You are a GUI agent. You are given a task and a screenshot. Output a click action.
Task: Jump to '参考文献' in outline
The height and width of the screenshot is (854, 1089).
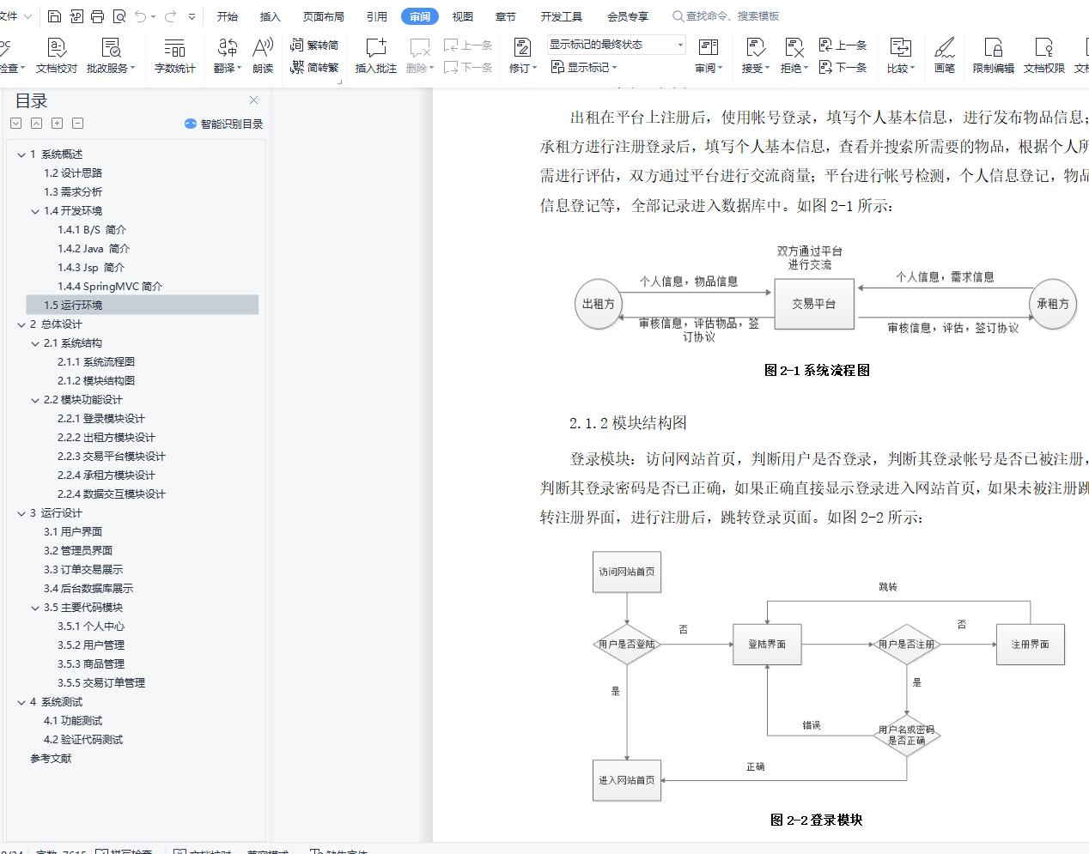51,759
